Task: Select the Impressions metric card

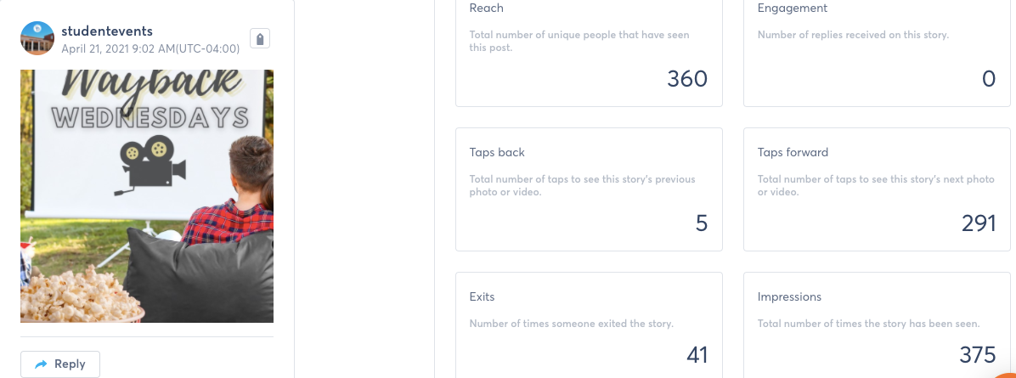Action: pyautogui.click(x=877, y=324)
